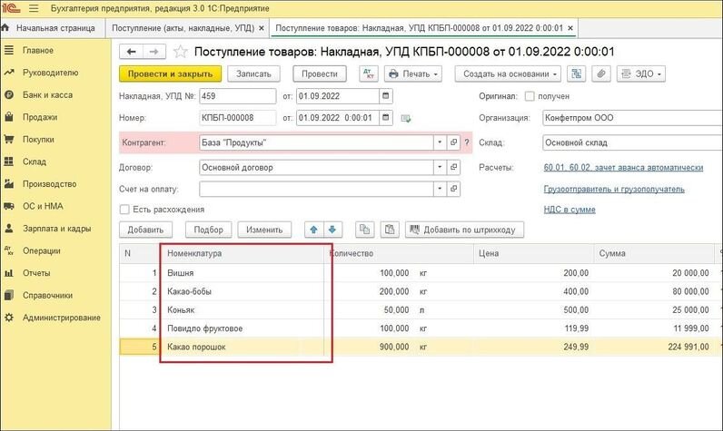Click the Накладная УПД № field
723x431 pixels.
pyautogui.click(x=237, y=96)
